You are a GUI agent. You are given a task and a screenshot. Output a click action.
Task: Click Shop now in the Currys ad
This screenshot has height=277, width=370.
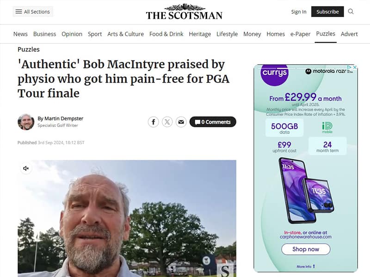pos(306,249)
